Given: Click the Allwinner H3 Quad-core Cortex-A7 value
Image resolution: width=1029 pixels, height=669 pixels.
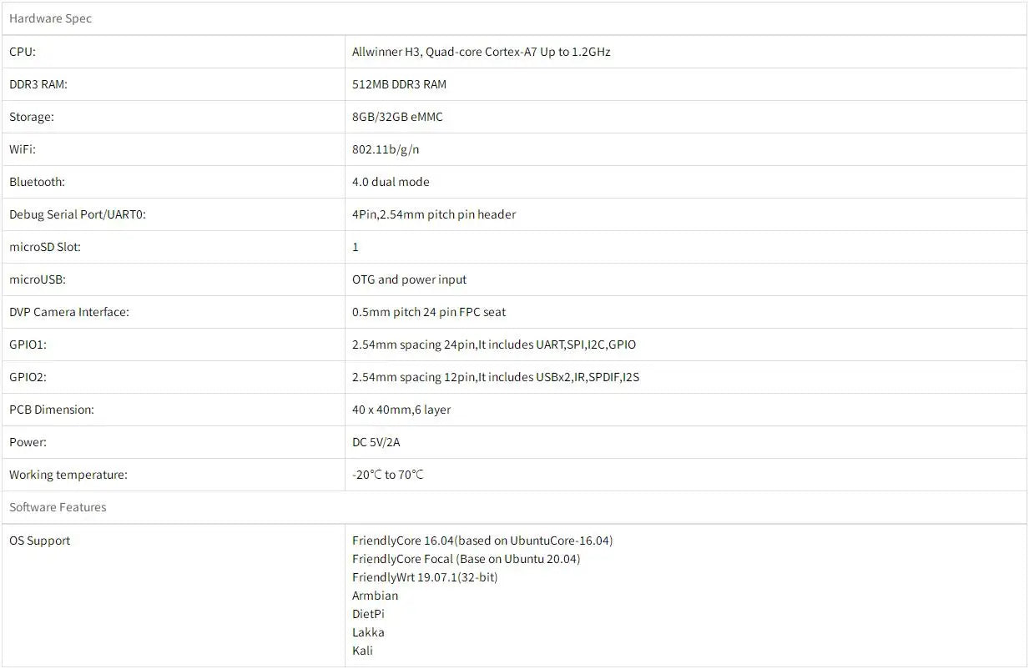Looking at the screenshot, I should click(482, 52).
